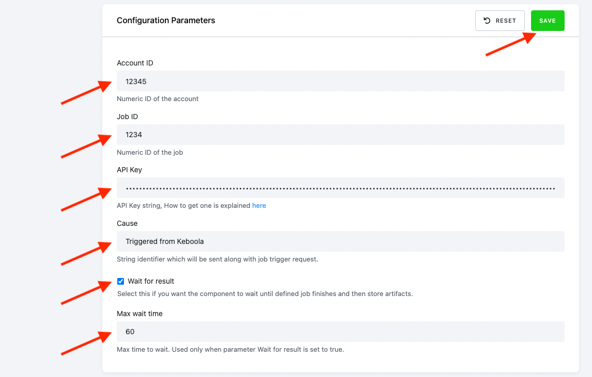Click the Max wait time field
Viewport: 592px width, 377px height.
tap(340, 332)
